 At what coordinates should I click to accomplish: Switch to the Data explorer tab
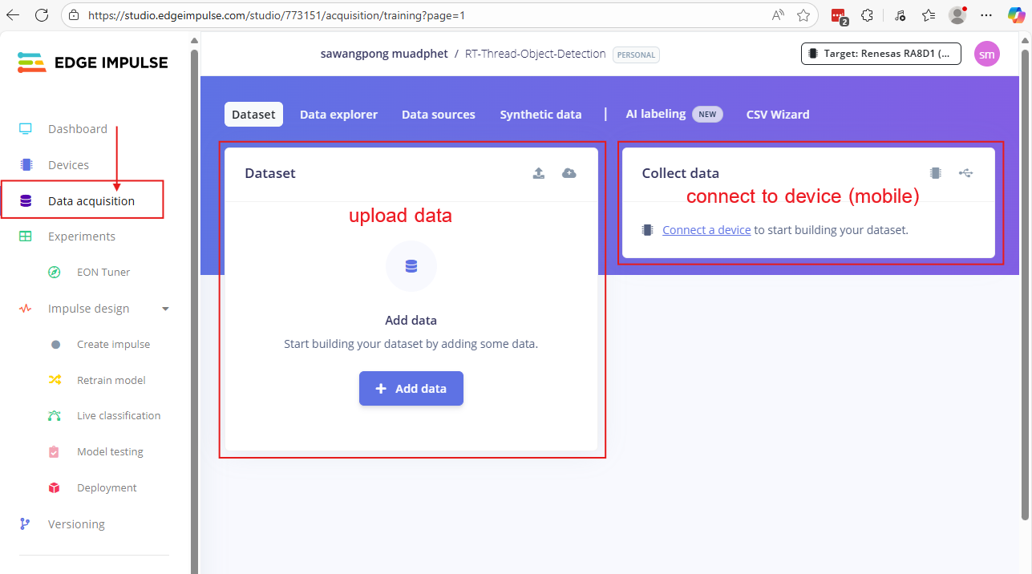pyautogui.click(x=338, y=115)
